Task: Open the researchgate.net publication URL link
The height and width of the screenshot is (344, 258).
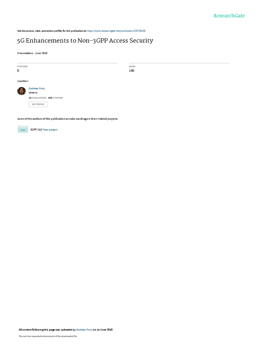Action: (x=116, y=31)
